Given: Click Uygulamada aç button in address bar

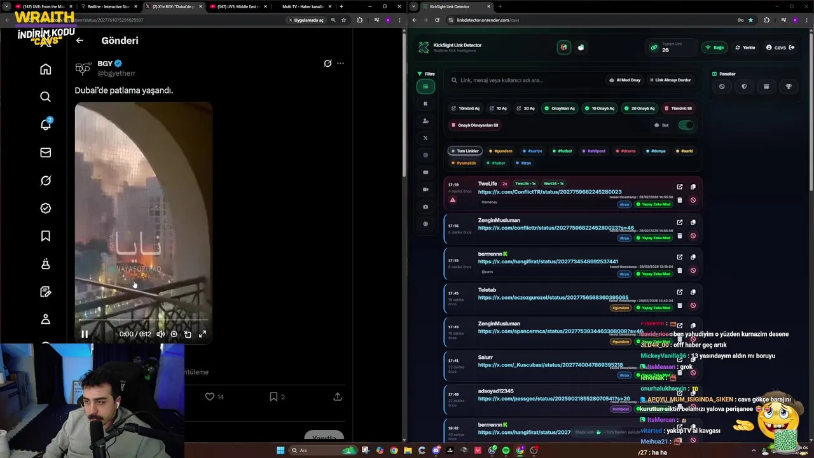Looking at the screenshot, I should pyautogui.click(x=306, y=20).
